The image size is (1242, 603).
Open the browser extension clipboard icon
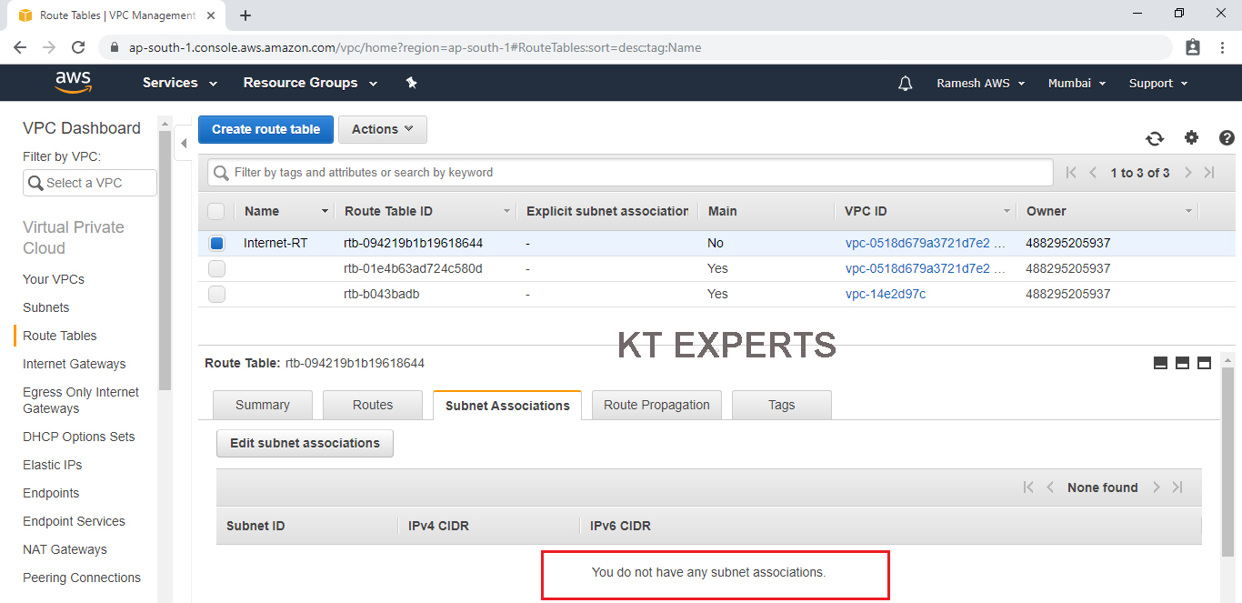[1193, 47]
